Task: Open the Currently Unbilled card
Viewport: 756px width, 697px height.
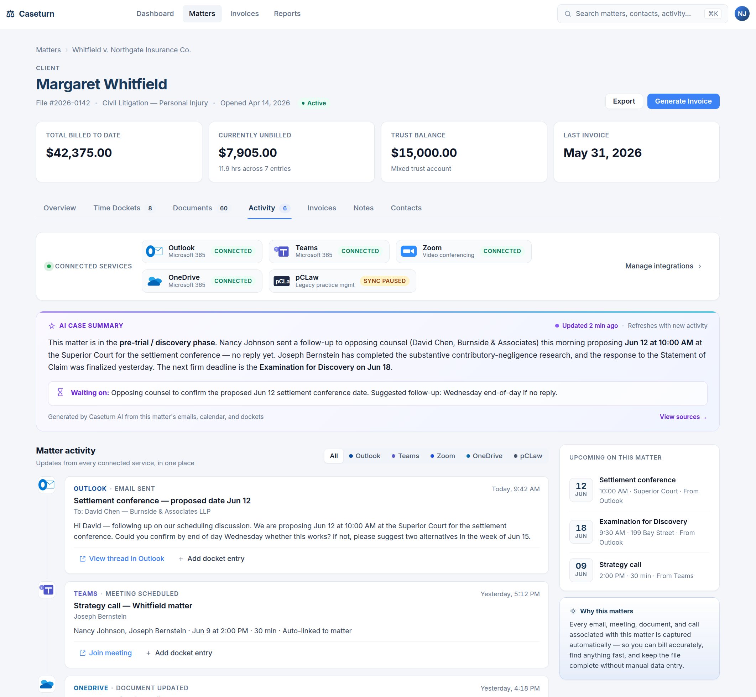Action: pyautogui.click(x=292, y=152)
